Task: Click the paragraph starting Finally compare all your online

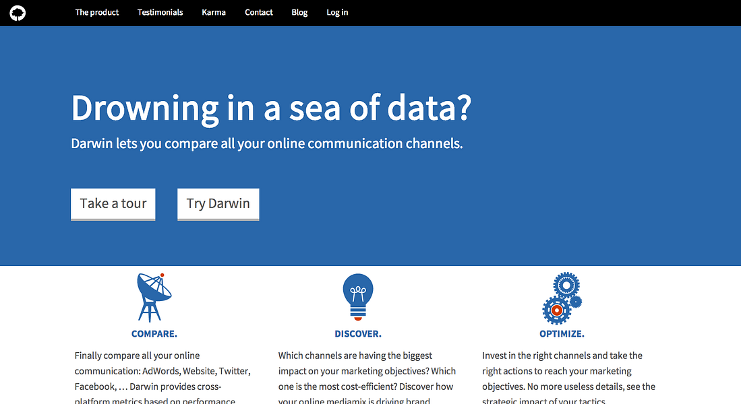Action: click(x=162, y=377)
